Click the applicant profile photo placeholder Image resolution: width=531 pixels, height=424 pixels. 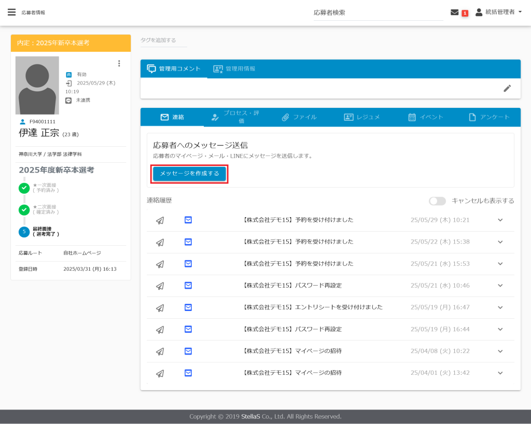(x=37, y=86)
